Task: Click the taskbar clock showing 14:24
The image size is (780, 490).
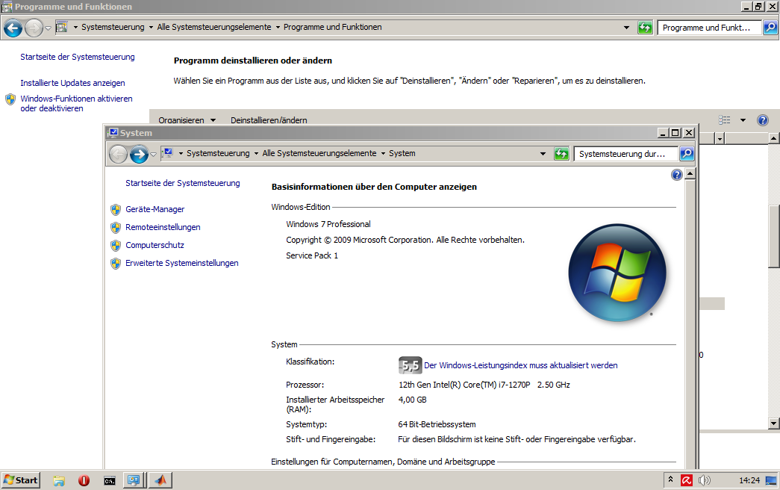Action: point(749,480)
